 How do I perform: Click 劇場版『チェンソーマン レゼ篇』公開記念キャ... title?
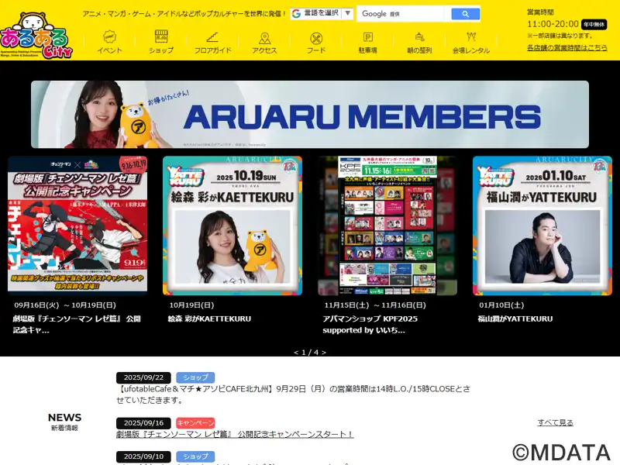click(x=77, y=324)
